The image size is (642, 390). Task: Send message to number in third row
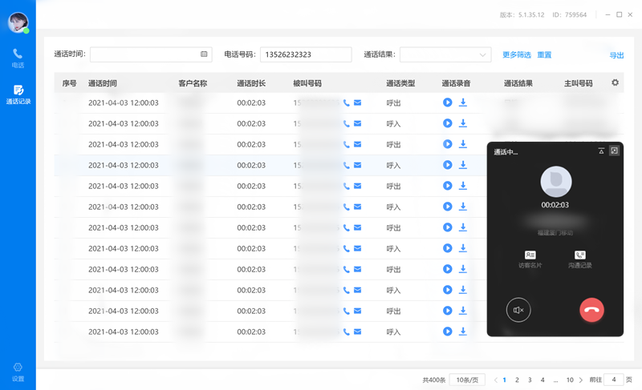358,144
